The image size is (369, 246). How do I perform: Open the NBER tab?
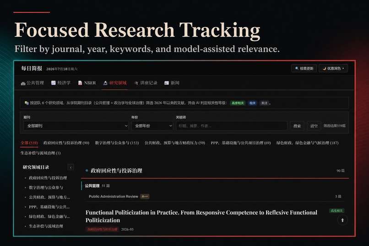pos(87,83)
